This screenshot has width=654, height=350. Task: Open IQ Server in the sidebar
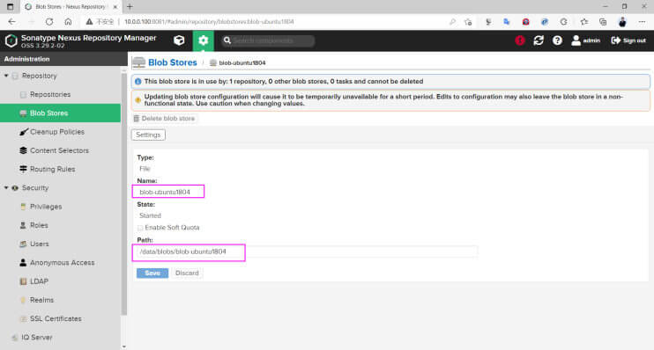[37, 338]
